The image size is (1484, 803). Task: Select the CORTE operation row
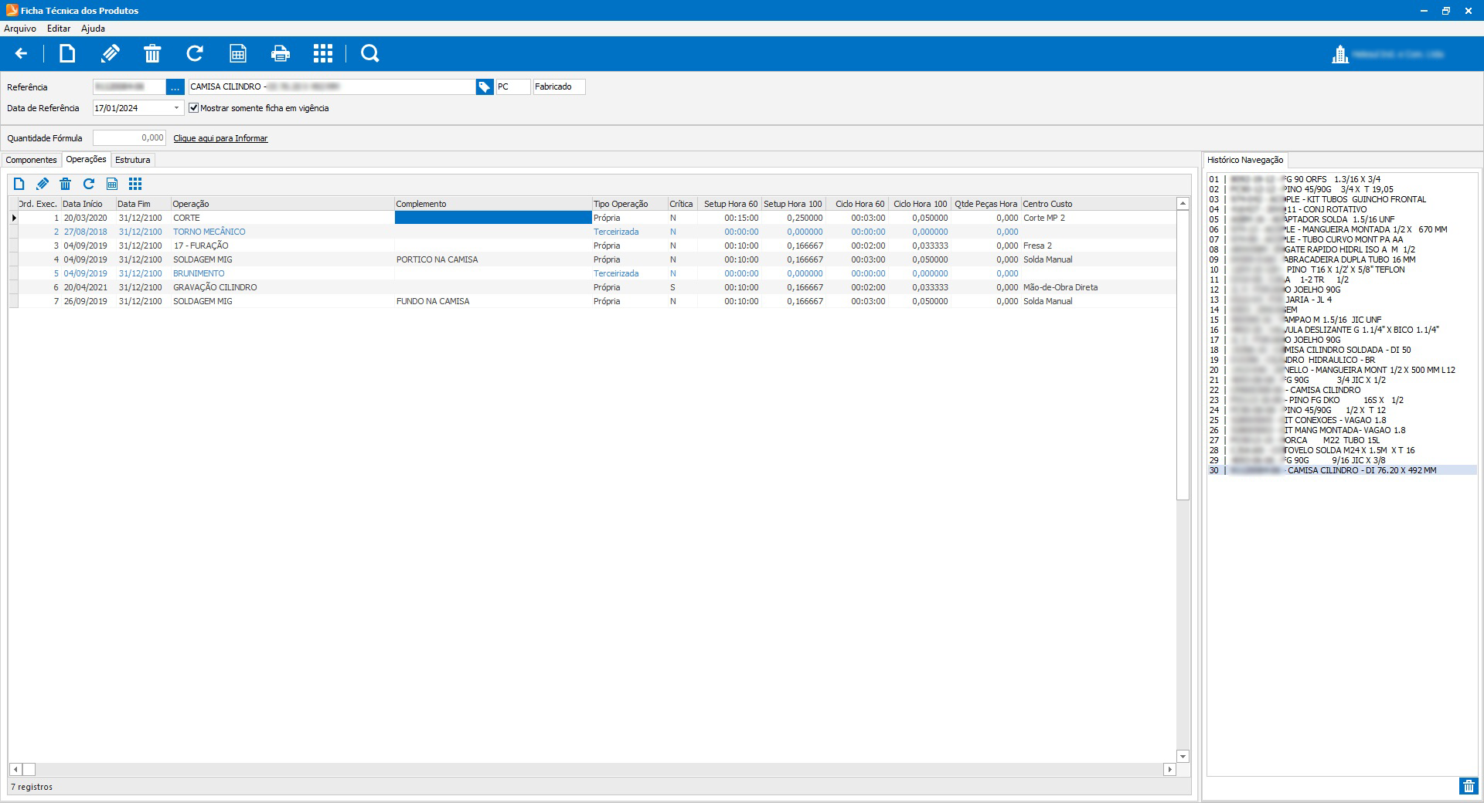click(x=592, y=218)
